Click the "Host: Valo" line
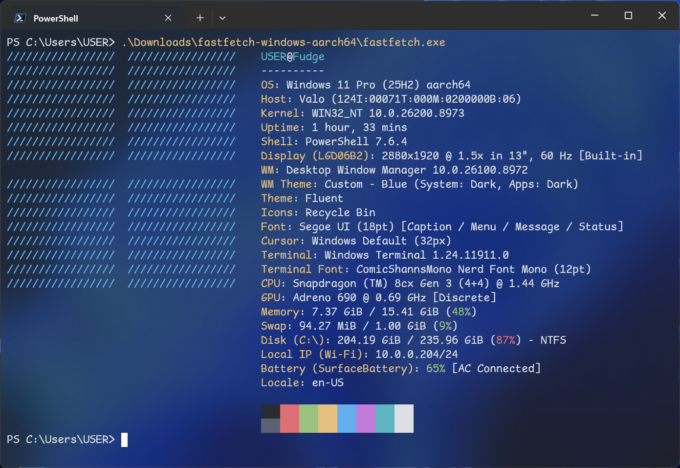The height and width of the screenshot is (468, 680). 391,99
